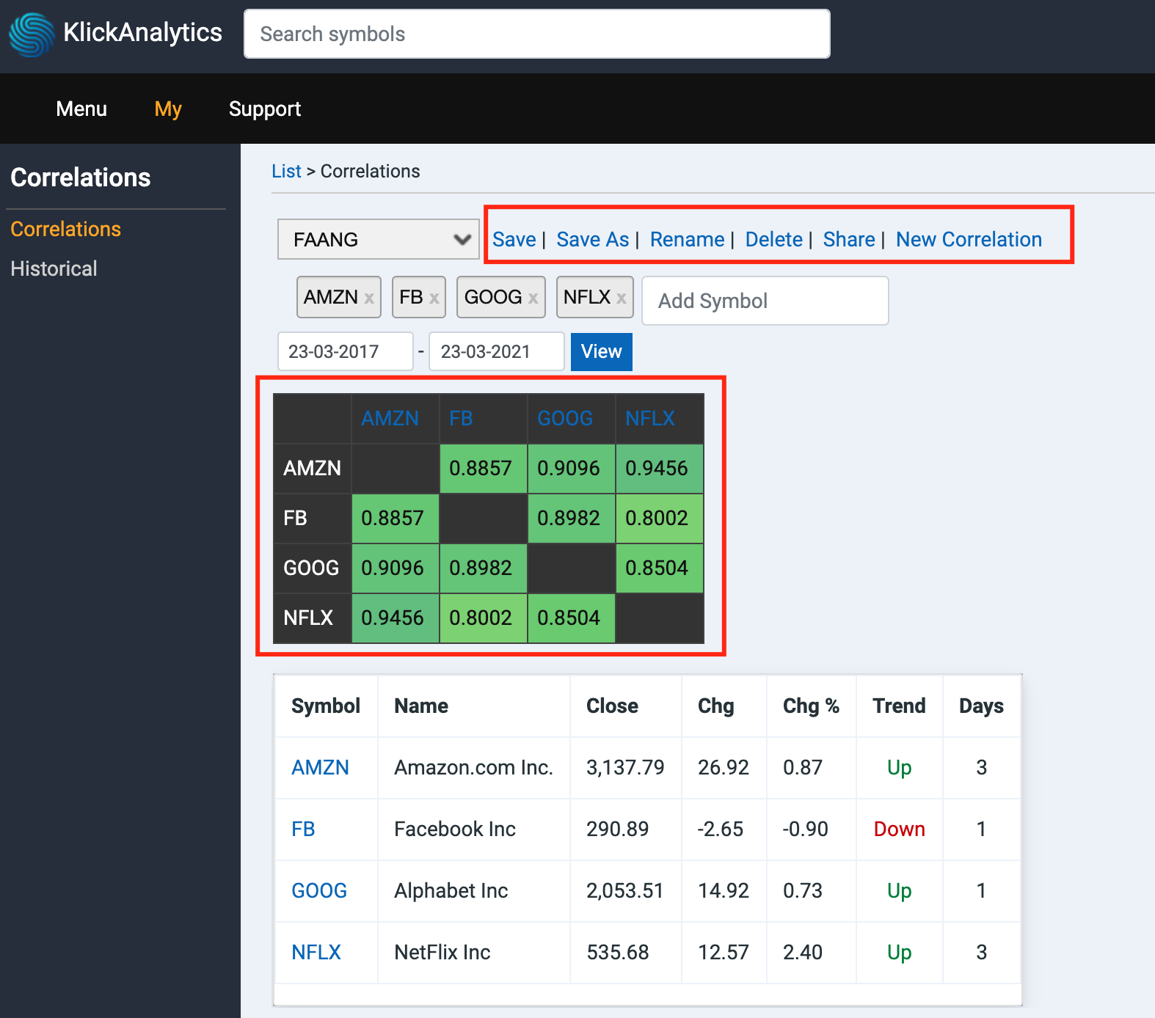Click the Days column header
This screenshot has width=1155, height=1018.
(981, 706)
